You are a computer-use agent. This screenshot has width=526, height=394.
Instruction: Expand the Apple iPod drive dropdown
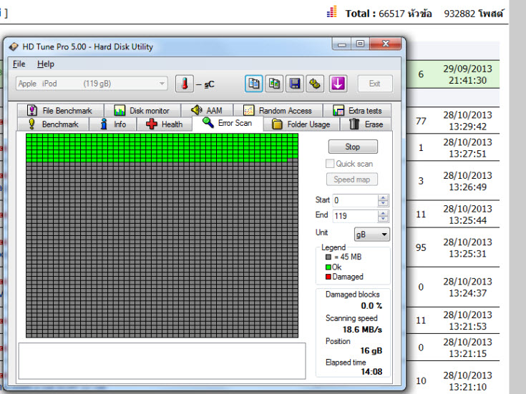162,84
